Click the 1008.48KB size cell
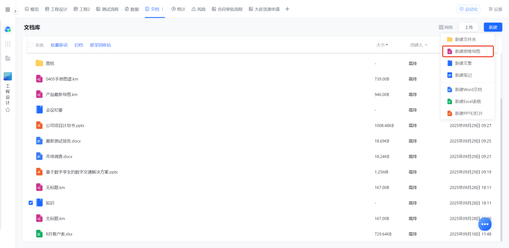This screenshot has width=509, height=248. pos(384,126)
